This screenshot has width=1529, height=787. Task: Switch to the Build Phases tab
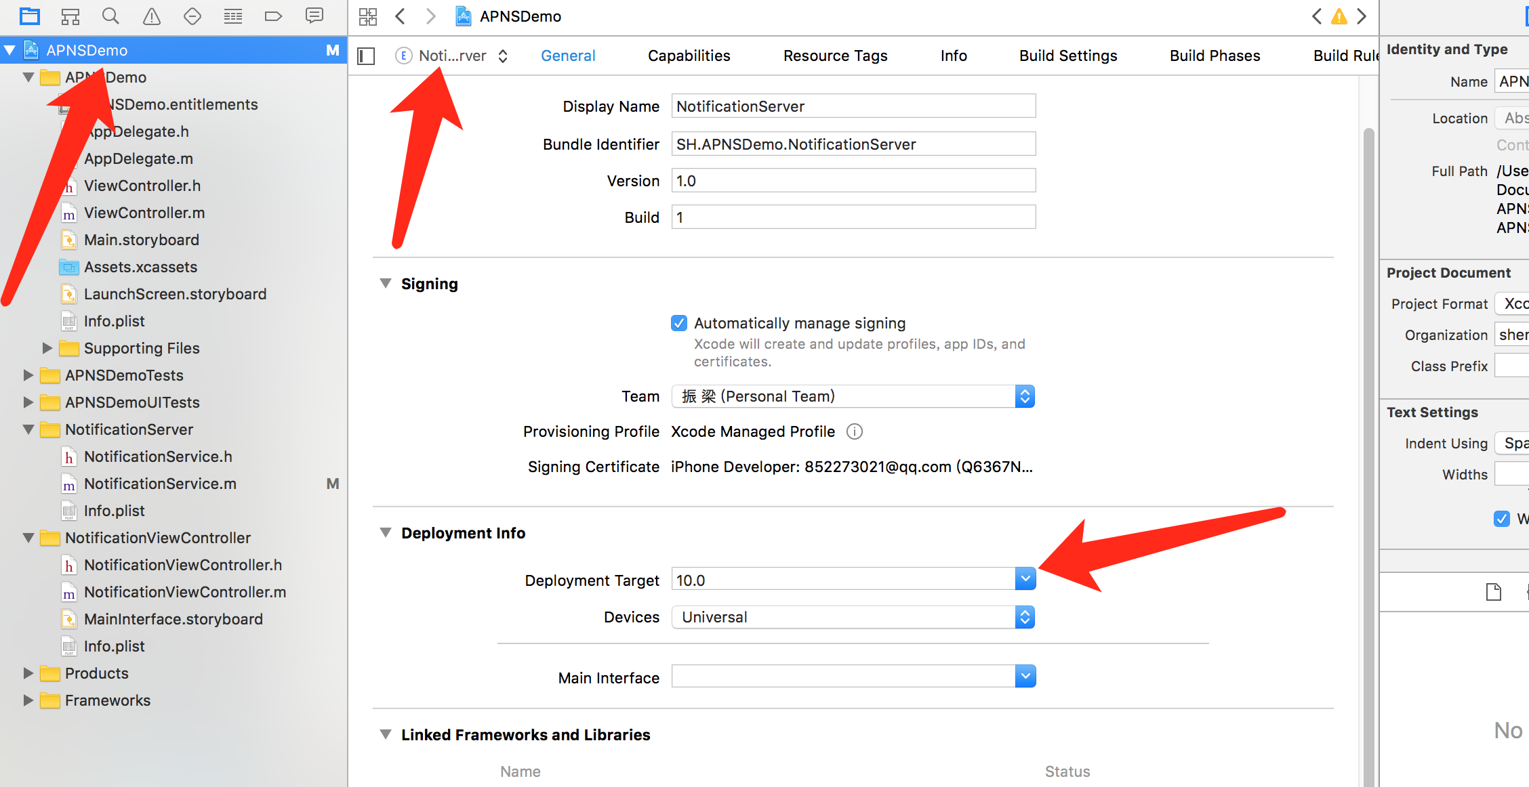(1215, 56)
